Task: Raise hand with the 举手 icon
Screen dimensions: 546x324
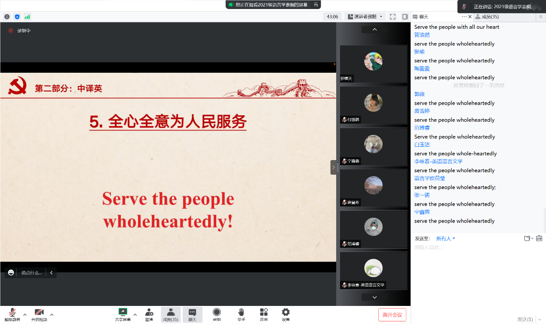Action: click(x=241, y=312)
